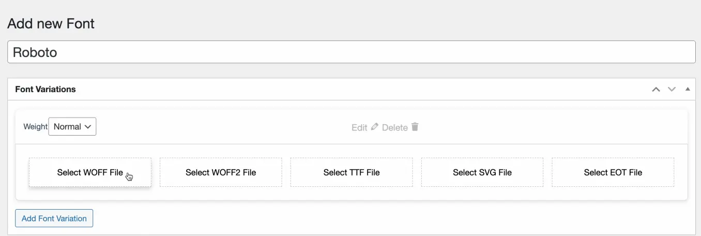Viewport: 701px width, 236px height.
Task: Open the Select SVG File uploader
Action: (x=482, y=172)
